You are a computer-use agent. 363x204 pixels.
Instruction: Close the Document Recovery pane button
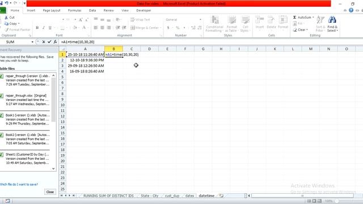click(x=50, y=192)
